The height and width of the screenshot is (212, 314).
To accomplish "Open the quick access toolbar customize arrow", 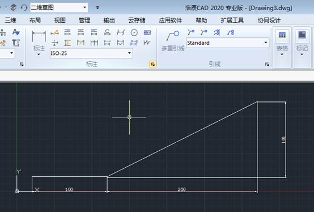I will click(97, 7).
